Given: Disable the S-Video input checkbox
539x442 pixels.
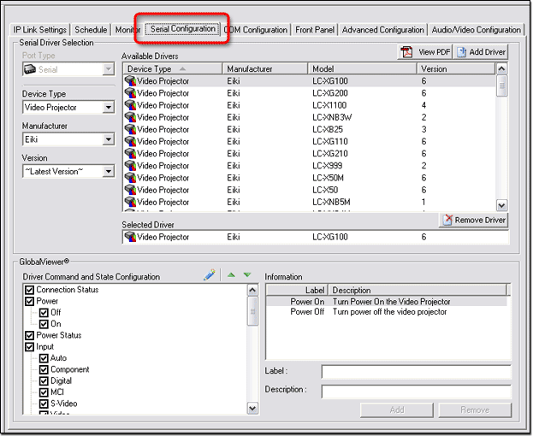Looking at the screenshot, I should [44, 404].
